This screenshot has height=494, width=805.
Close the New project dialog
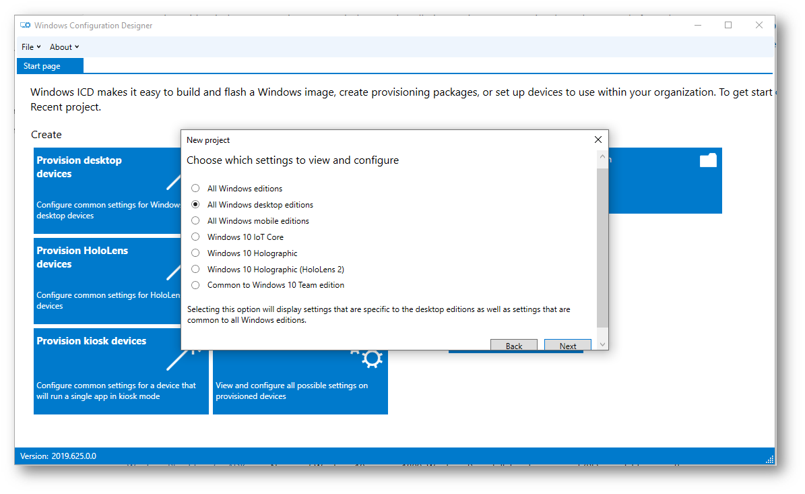pos(598,140)
